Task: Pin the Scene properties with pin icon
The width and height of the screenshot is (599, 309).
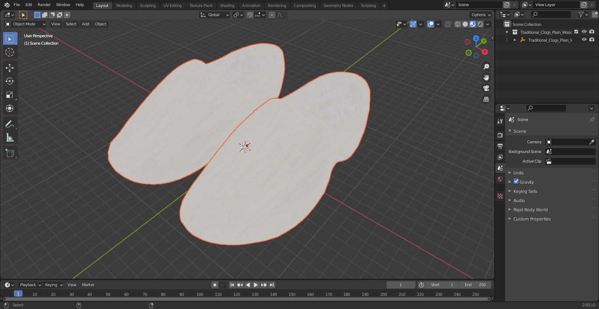Action: pos(592,120)
